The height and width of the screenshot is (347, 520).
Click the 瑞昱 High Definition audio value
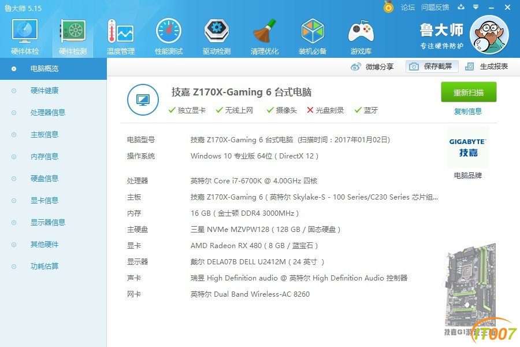coord(299,278)
